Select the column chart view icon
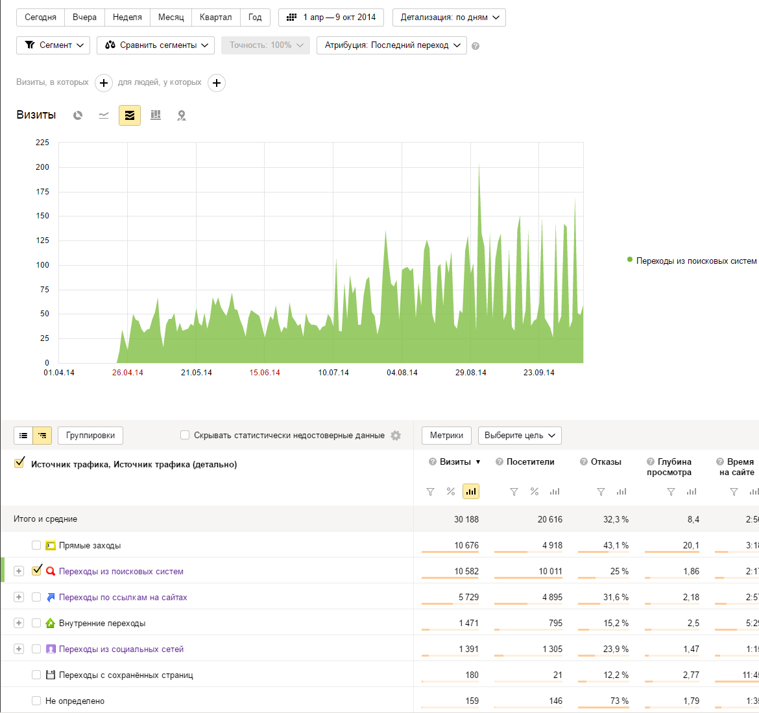 click(156, 115)
